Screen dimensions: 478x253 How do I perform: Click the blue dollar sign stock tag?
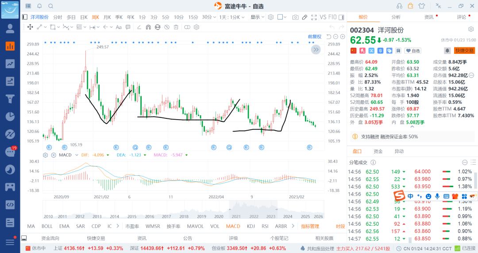pyautogui.click(x=380, y=50)
